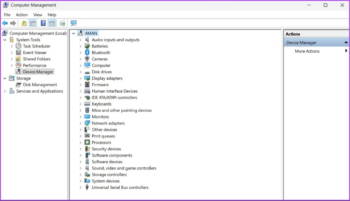Click the Bluetooth device category icon
Screen dimensions: 350x201
click(87, 53)
